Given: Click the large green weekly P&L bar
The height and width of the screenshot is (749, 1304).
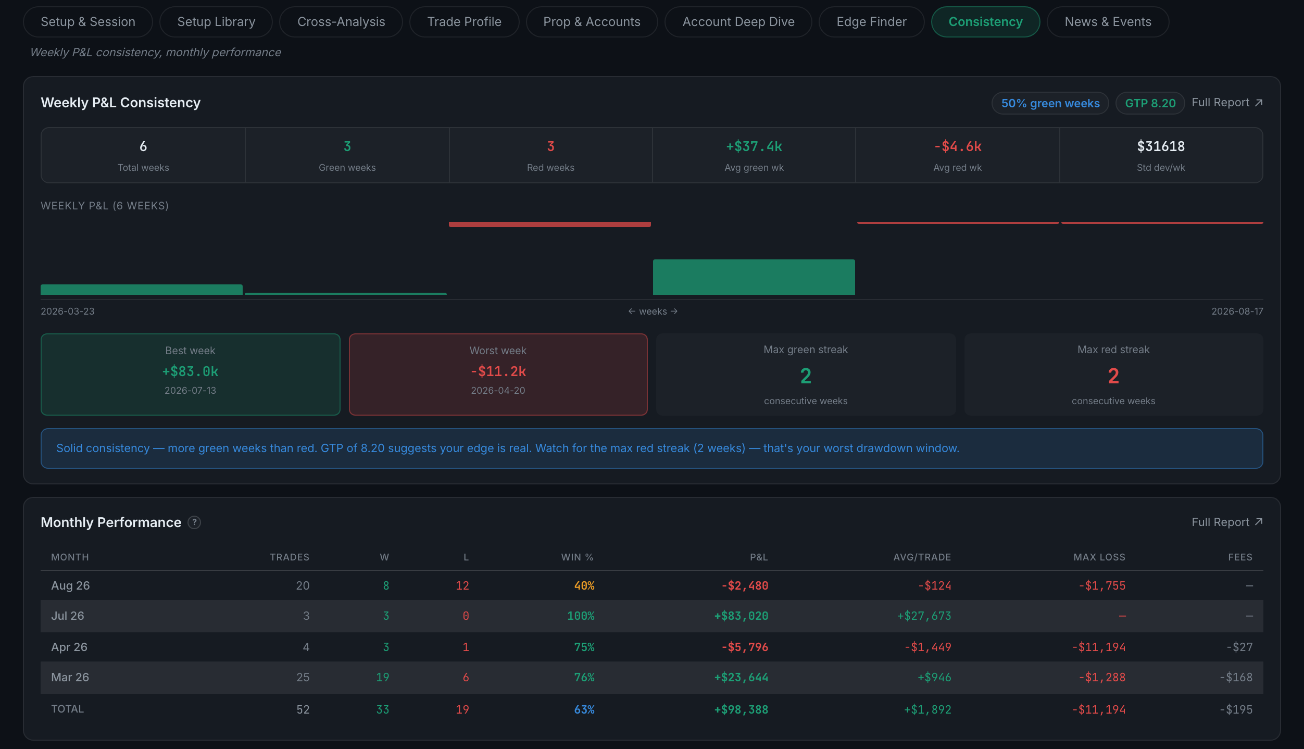Looking at the screenshot, I should [754, 277].
